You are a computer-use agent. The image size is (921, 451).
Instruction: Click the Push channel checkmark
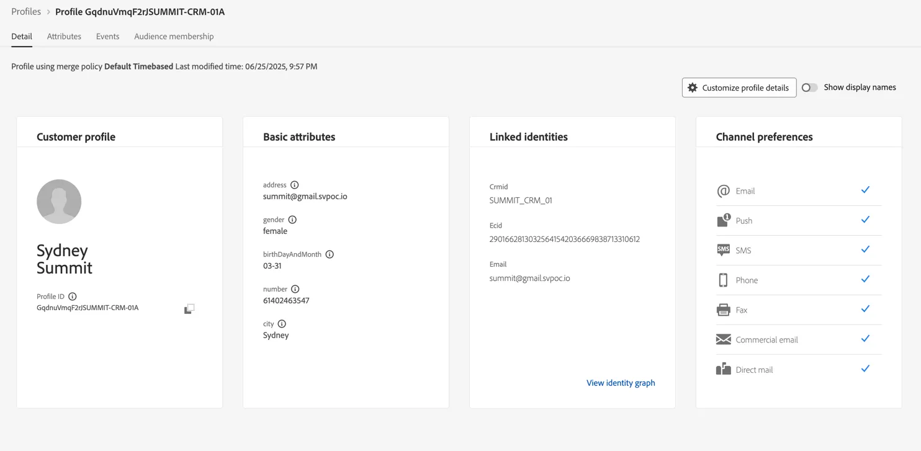point(865,220)
